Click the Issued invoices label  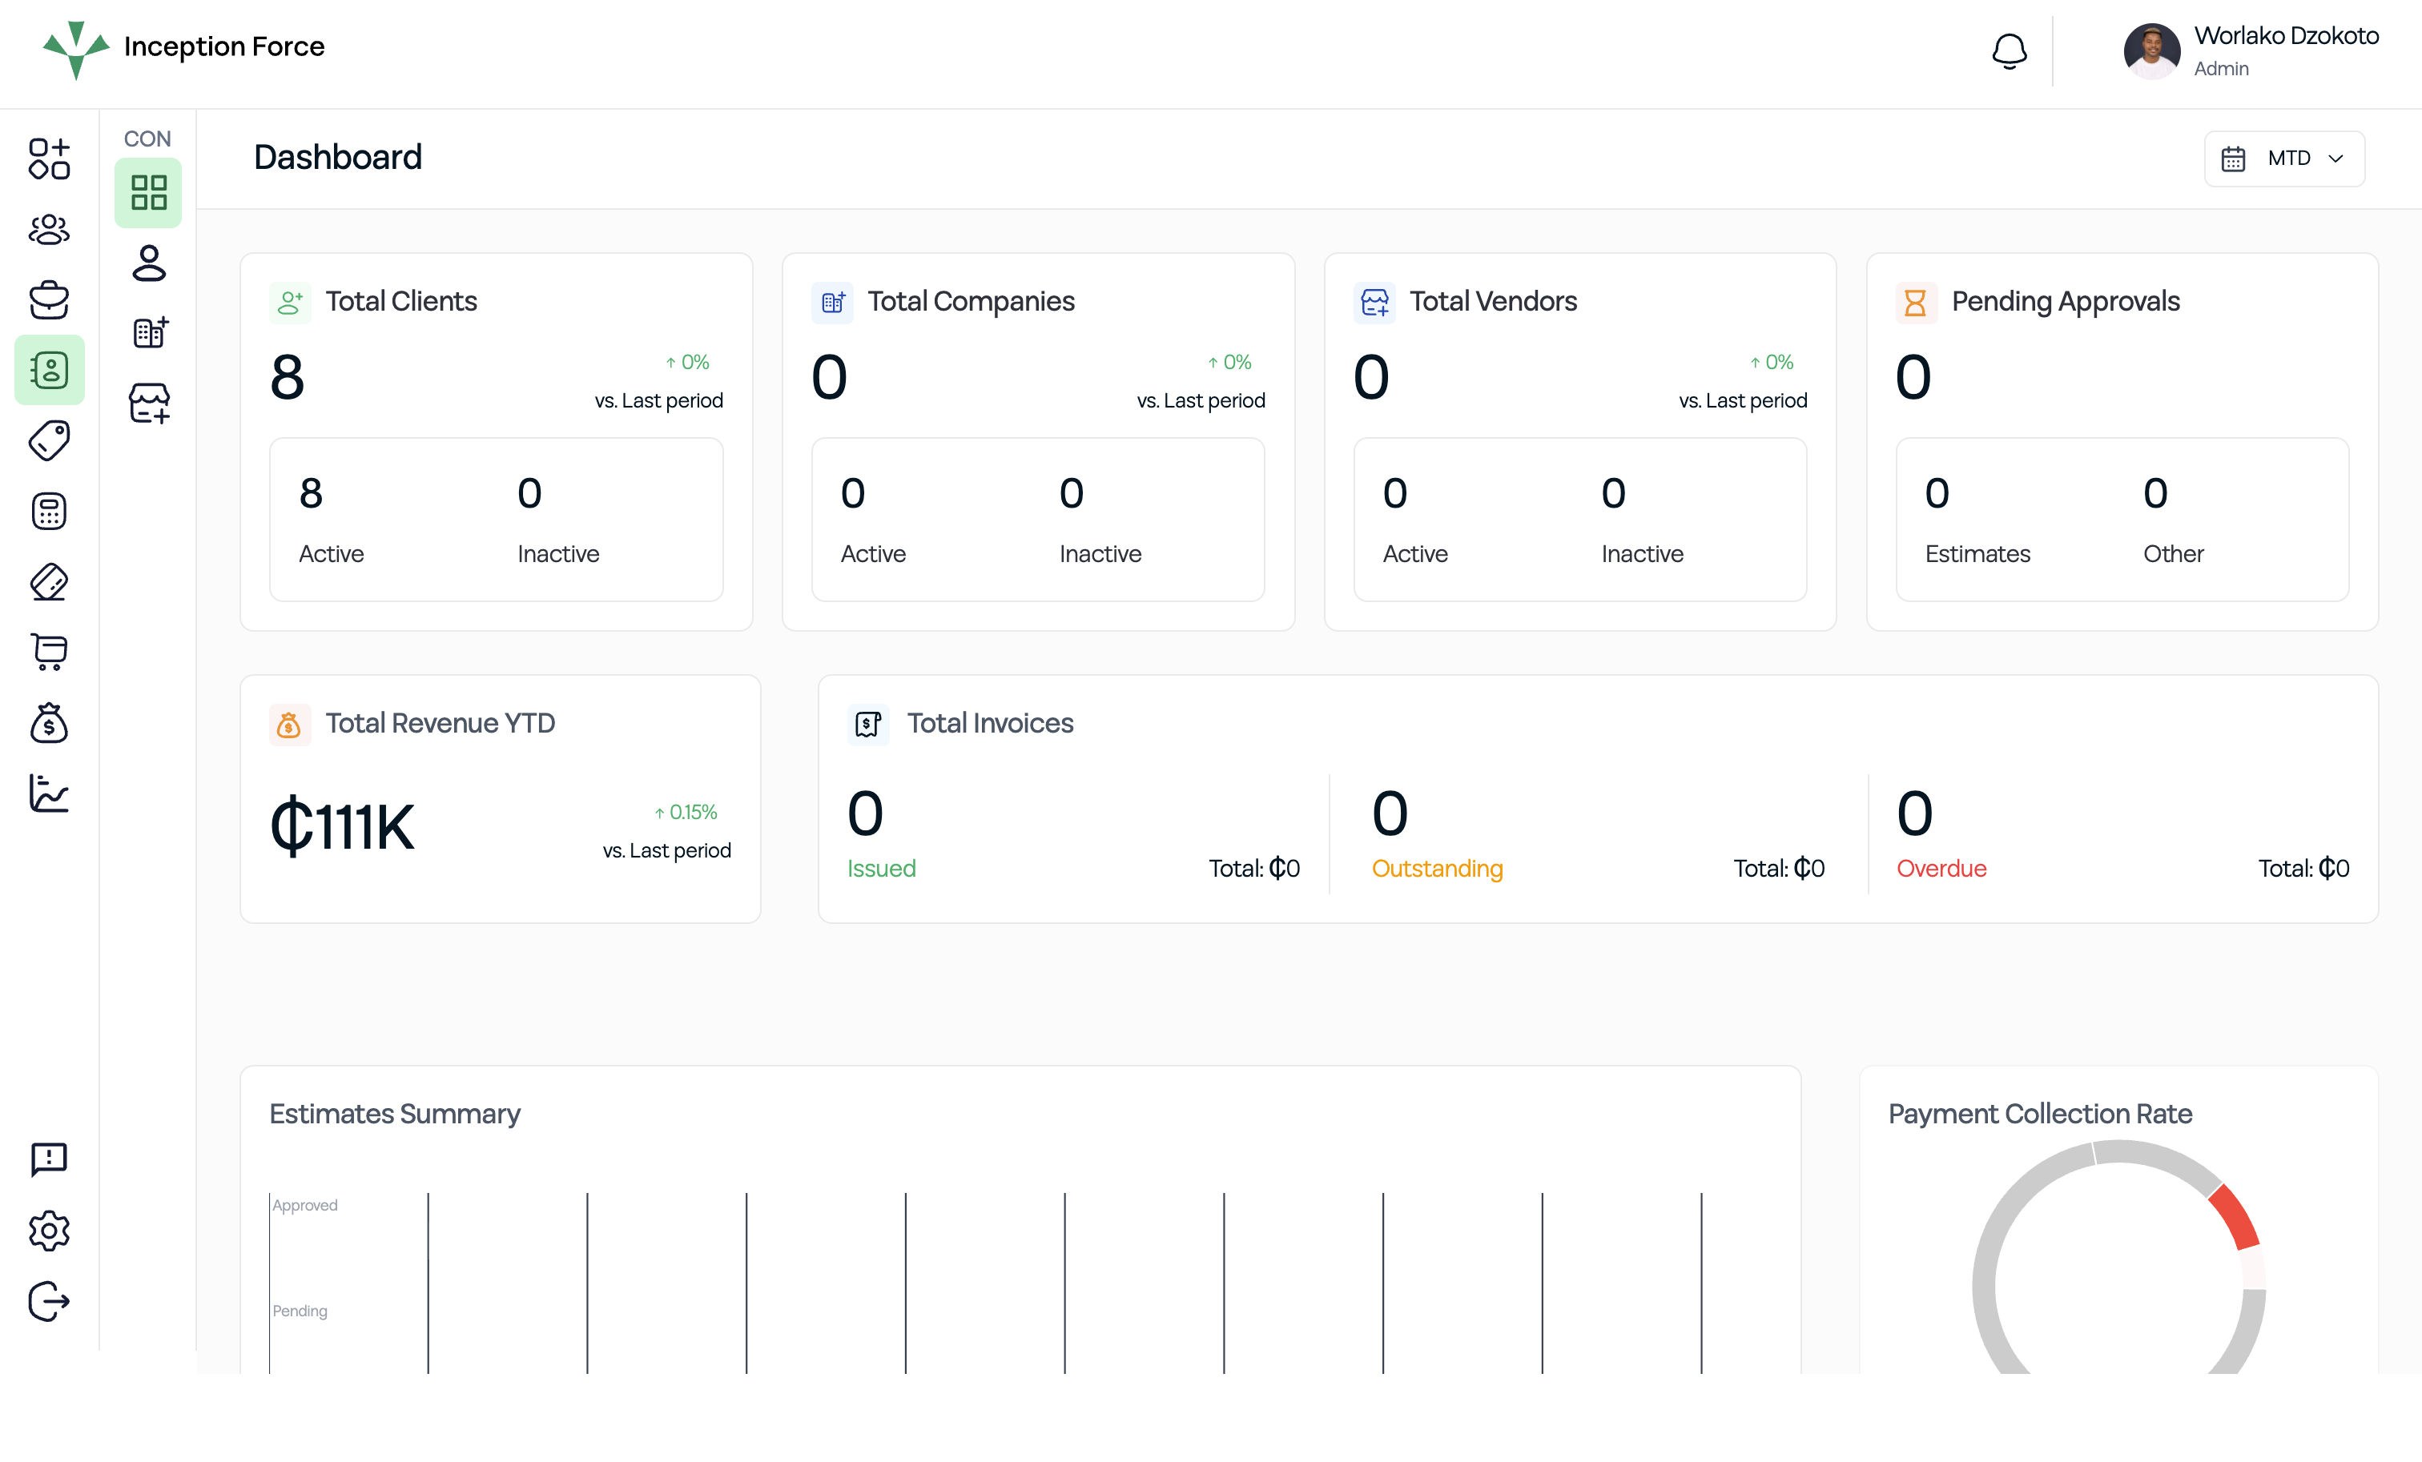(x=882, y=869)
